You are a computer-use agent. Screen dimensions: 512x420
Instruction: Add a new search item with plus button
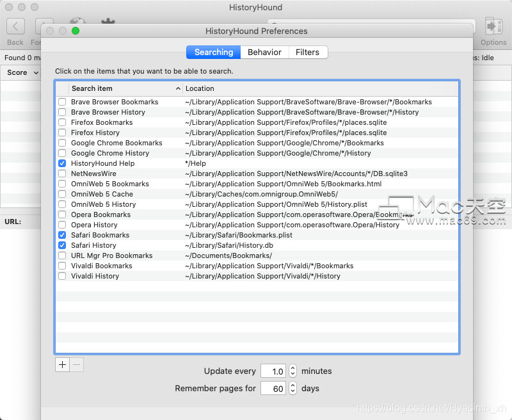click(x=62, y=365)
